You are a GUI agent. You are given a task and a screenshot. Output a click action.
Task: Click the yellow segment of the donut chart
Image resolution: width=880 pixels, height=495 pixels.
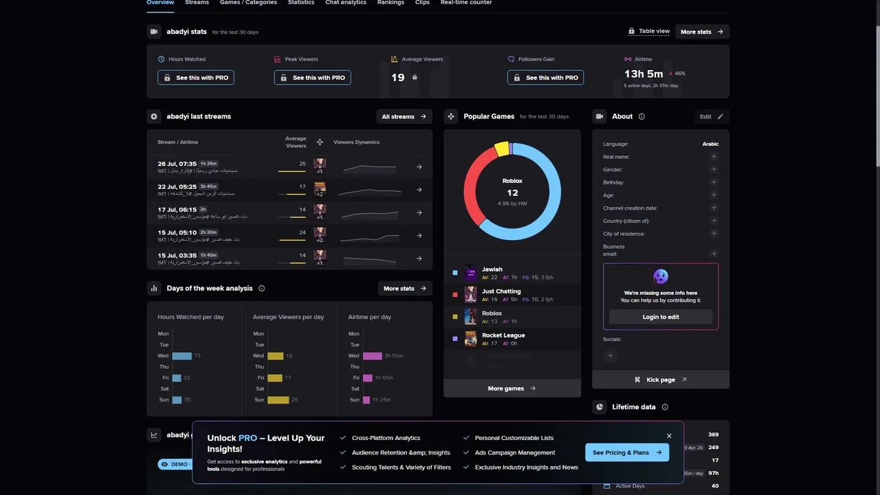point(502,148)
